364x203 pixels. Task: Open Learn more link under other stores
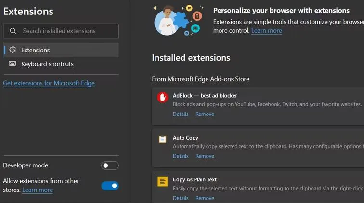[x=38, y=190]
